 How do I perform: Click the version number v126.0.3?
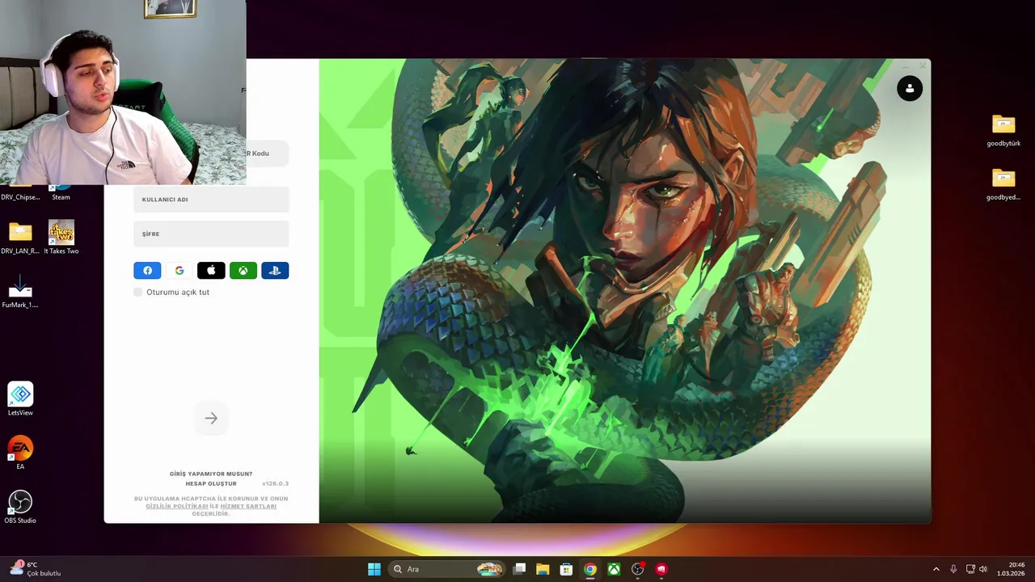(x=275, y=483)
